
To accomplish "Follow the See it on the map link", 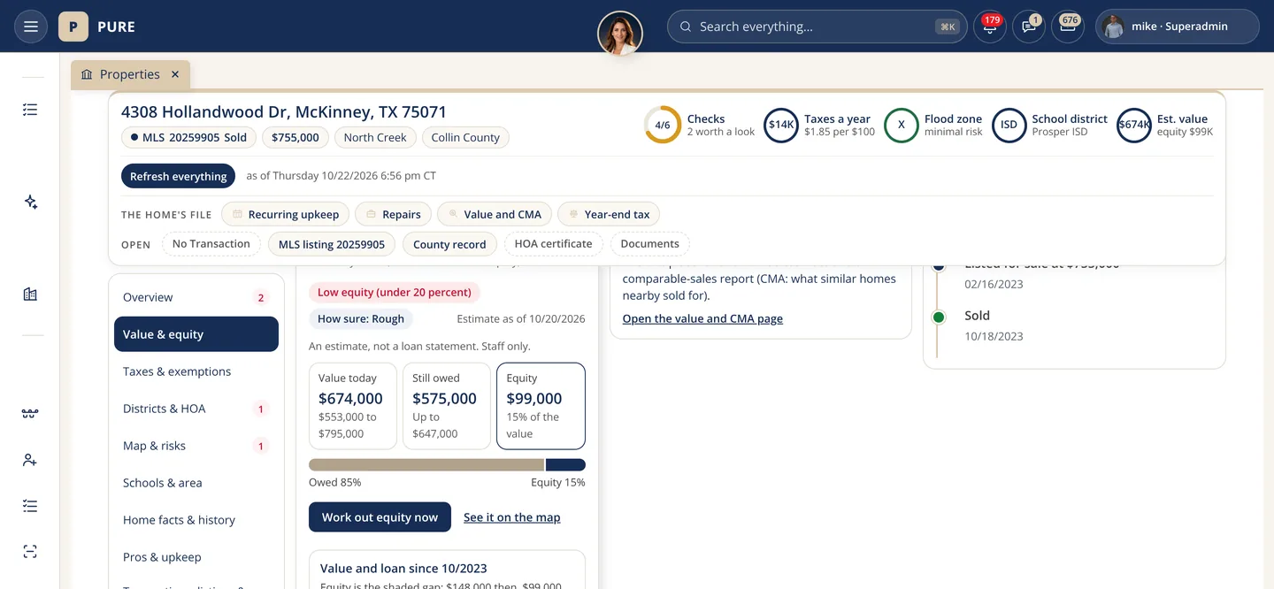I will (x=512, y=517).
